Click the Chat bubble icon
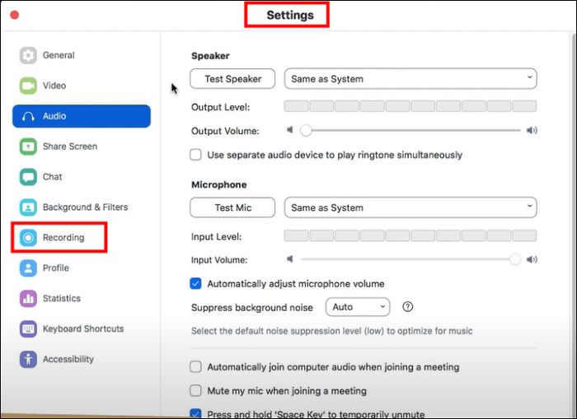The image size is (577, 419). (x=29, y=177)
